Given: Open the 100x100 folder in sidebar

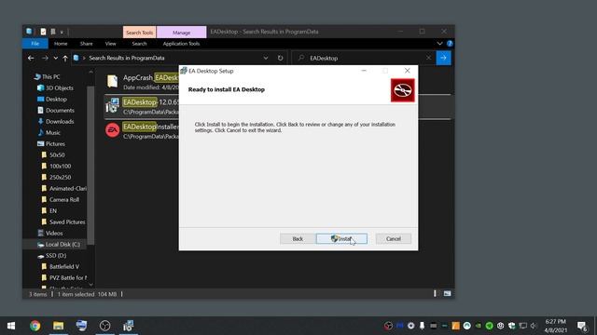Looking at the screenshot, I should [56, 166].
